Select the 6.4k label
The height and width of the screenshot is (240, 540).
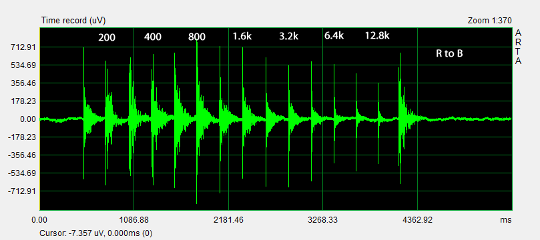334,35
